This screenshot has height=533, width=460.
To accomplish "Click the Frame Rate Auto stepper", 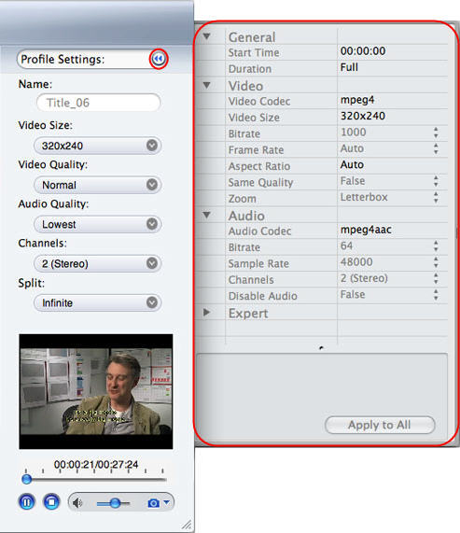I will point(436,148).
